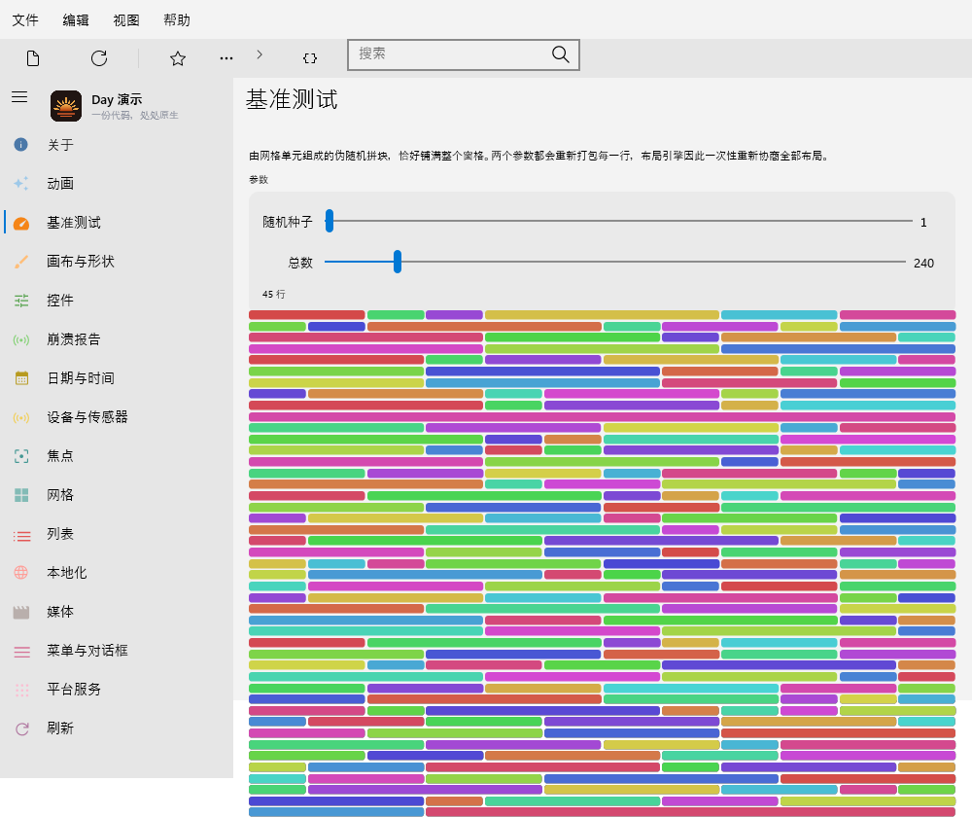The width and height of the screenshot is (972, 817).
Task: Select the 画布与形状 brush icon
Action: 21,262
